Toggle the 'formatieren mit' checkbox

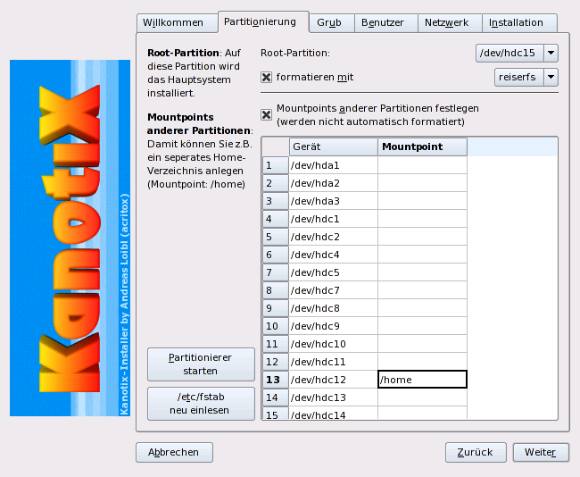pyautogui.click(x=266, y=77)
